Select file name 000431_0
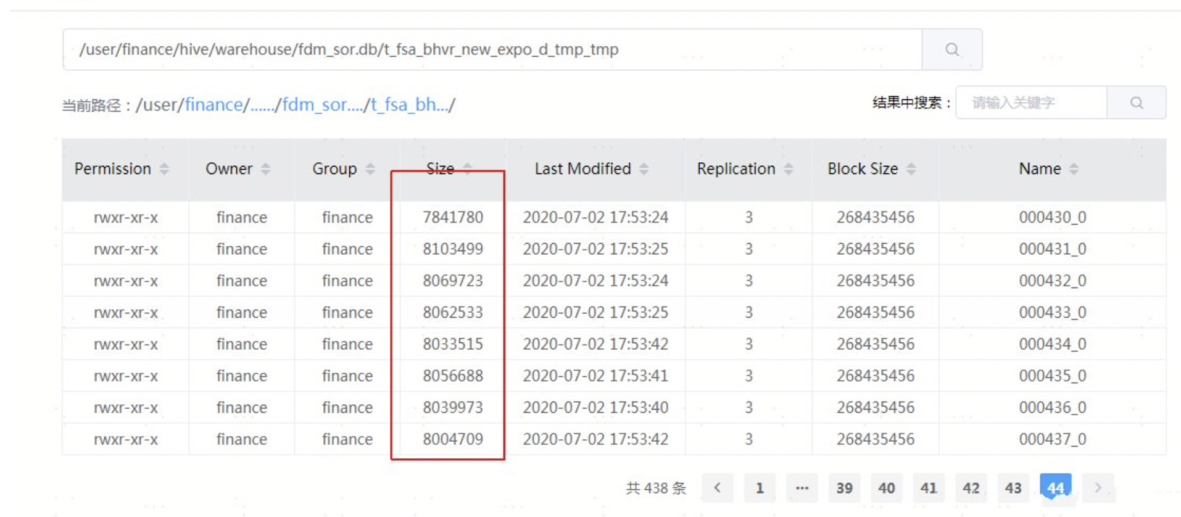This screenshot has height=517, width=1181. click(x=1053, y=249)
